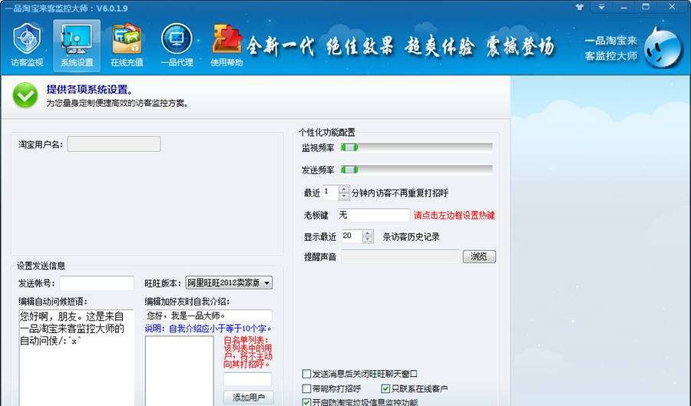Screen dimensions: 691x406
Task: Click the 设置发送信息 group title
Action: click(x=41, y=266)
